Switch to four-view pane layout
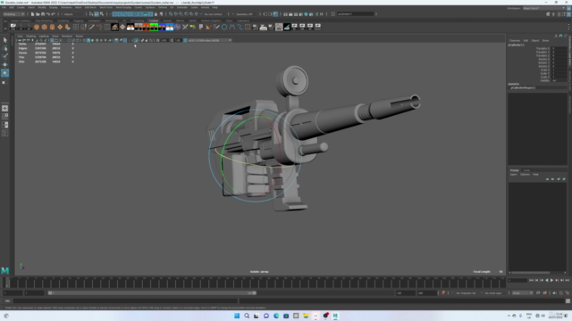The image size is (572, 321). point(4,117)
